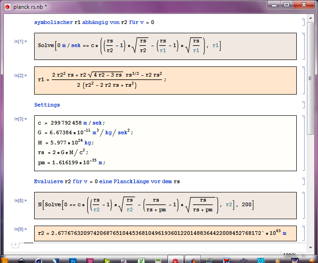The height and width of the screenshot is (263, 318).
Task: Click the In[8]:= cell label
Action: pos(20,200)
